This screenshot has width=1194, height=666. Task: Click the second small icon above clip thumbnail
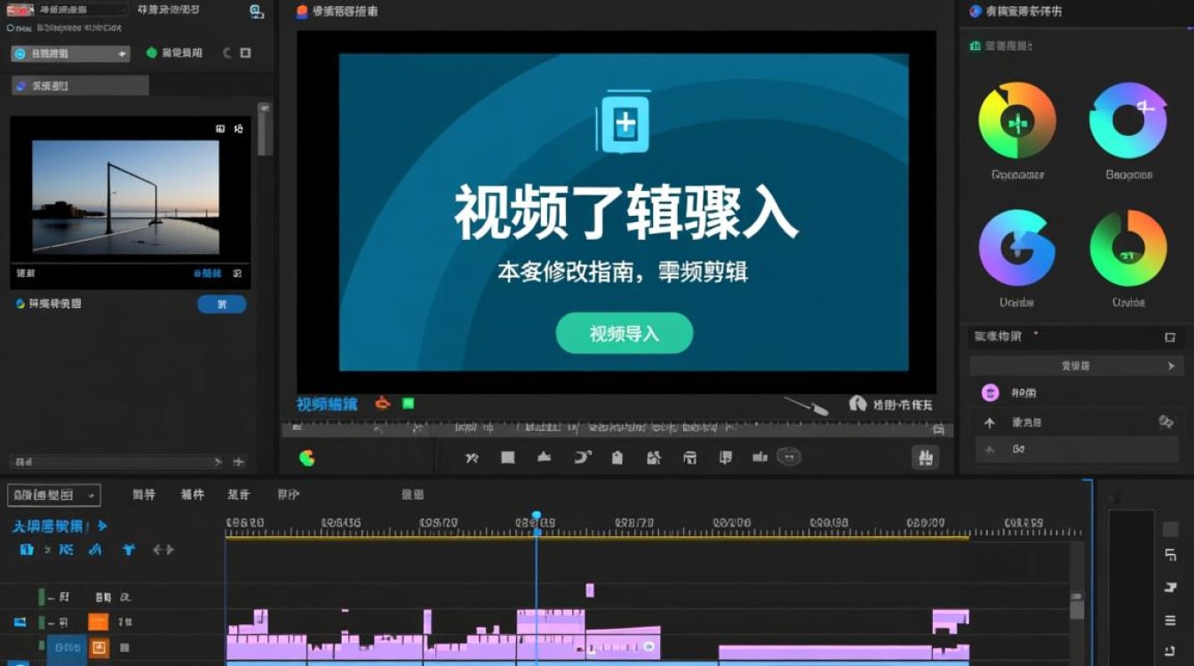click(x=238, y=129)
